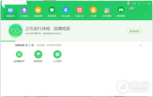Click the 正在进行体检：故障检测 heading
153x97 pixels.
48,29
